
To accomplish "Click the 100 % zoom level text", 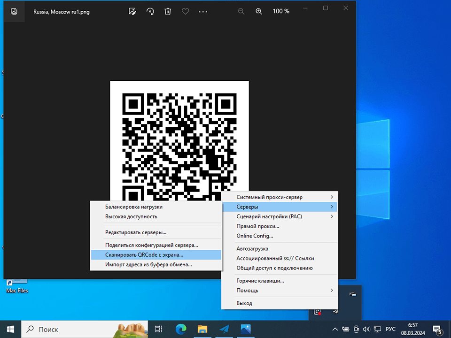I will click(x=281, y=11).
